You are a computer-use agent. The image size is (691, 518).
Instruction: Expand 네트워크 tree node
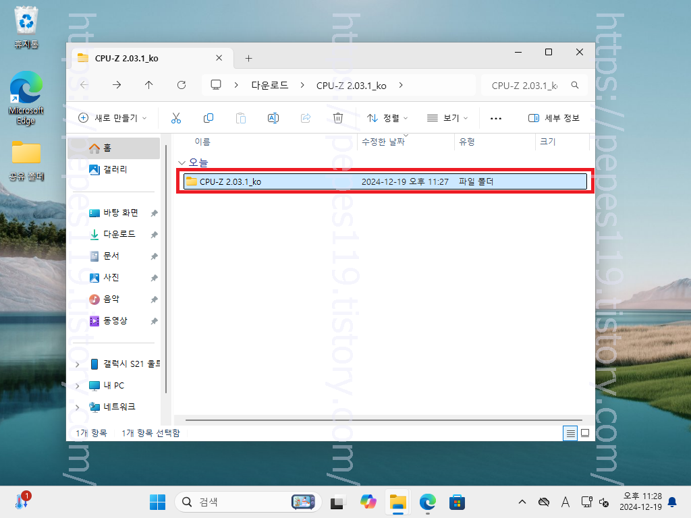pos(78,407)
